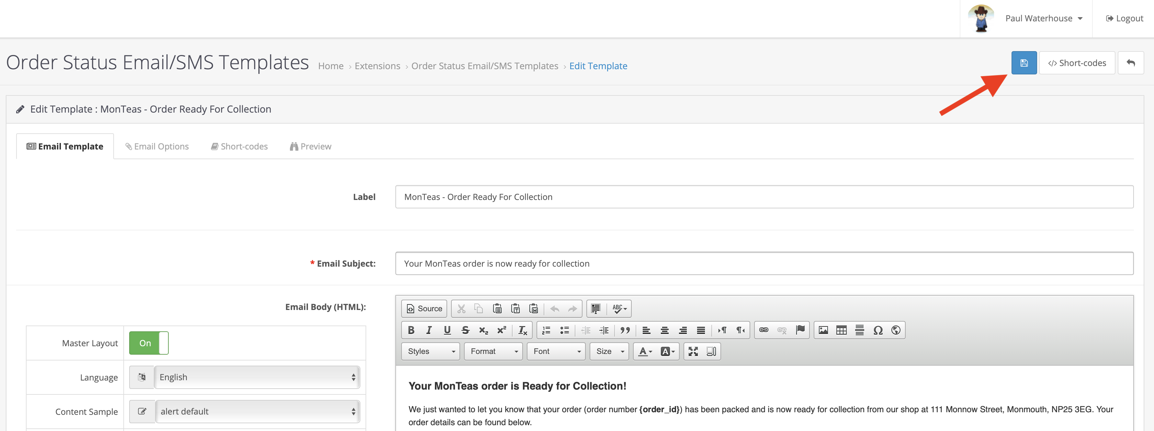Image resolution: width=1154 pixels, height=431 pixels.
Task: Click into the Email Subject field
Action: click(764, 264)
